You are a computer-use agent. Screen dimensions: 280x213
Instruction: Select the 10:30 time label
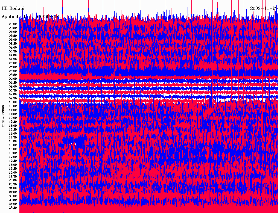[x=13, y=106]
